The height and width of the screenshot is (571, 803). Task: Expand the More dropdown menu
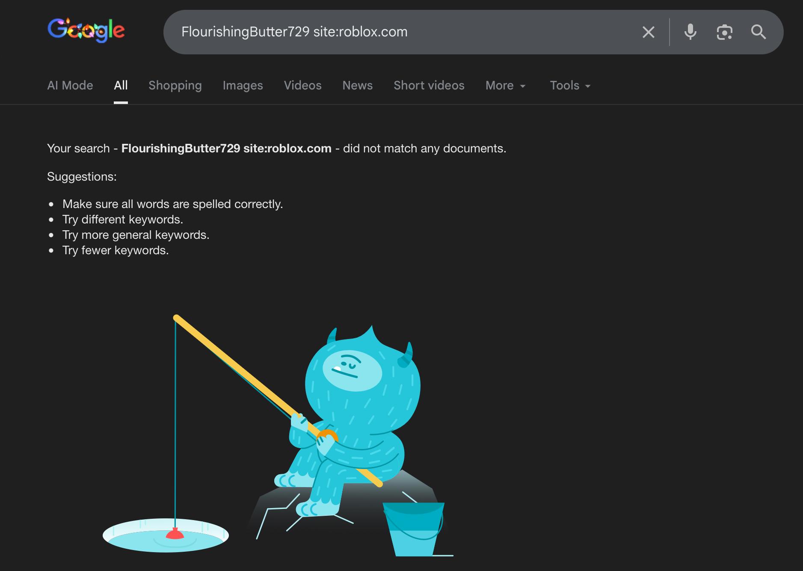505,86
